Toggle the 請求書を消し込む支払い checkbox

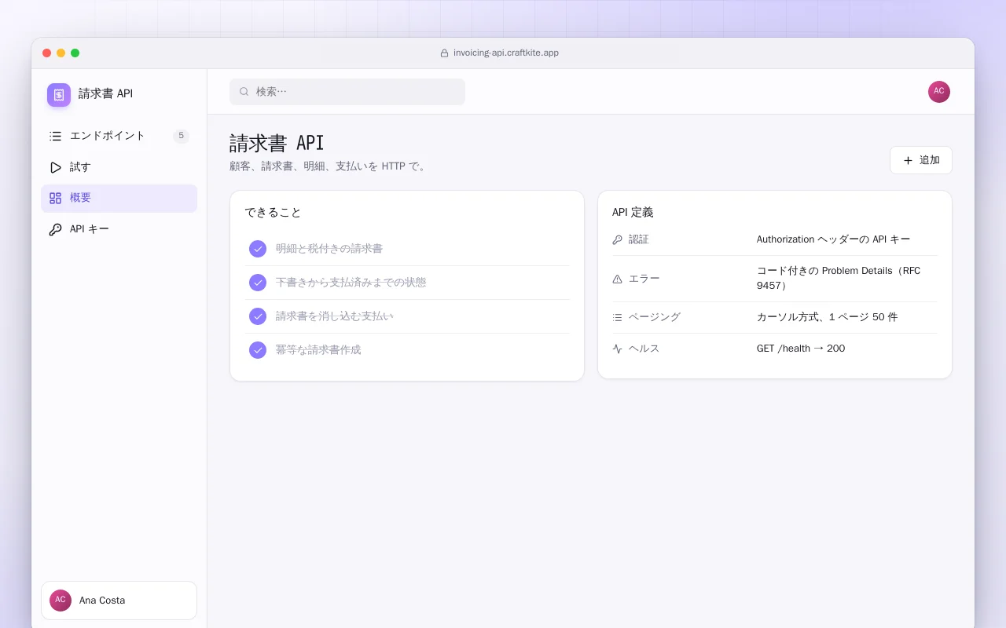258,316
